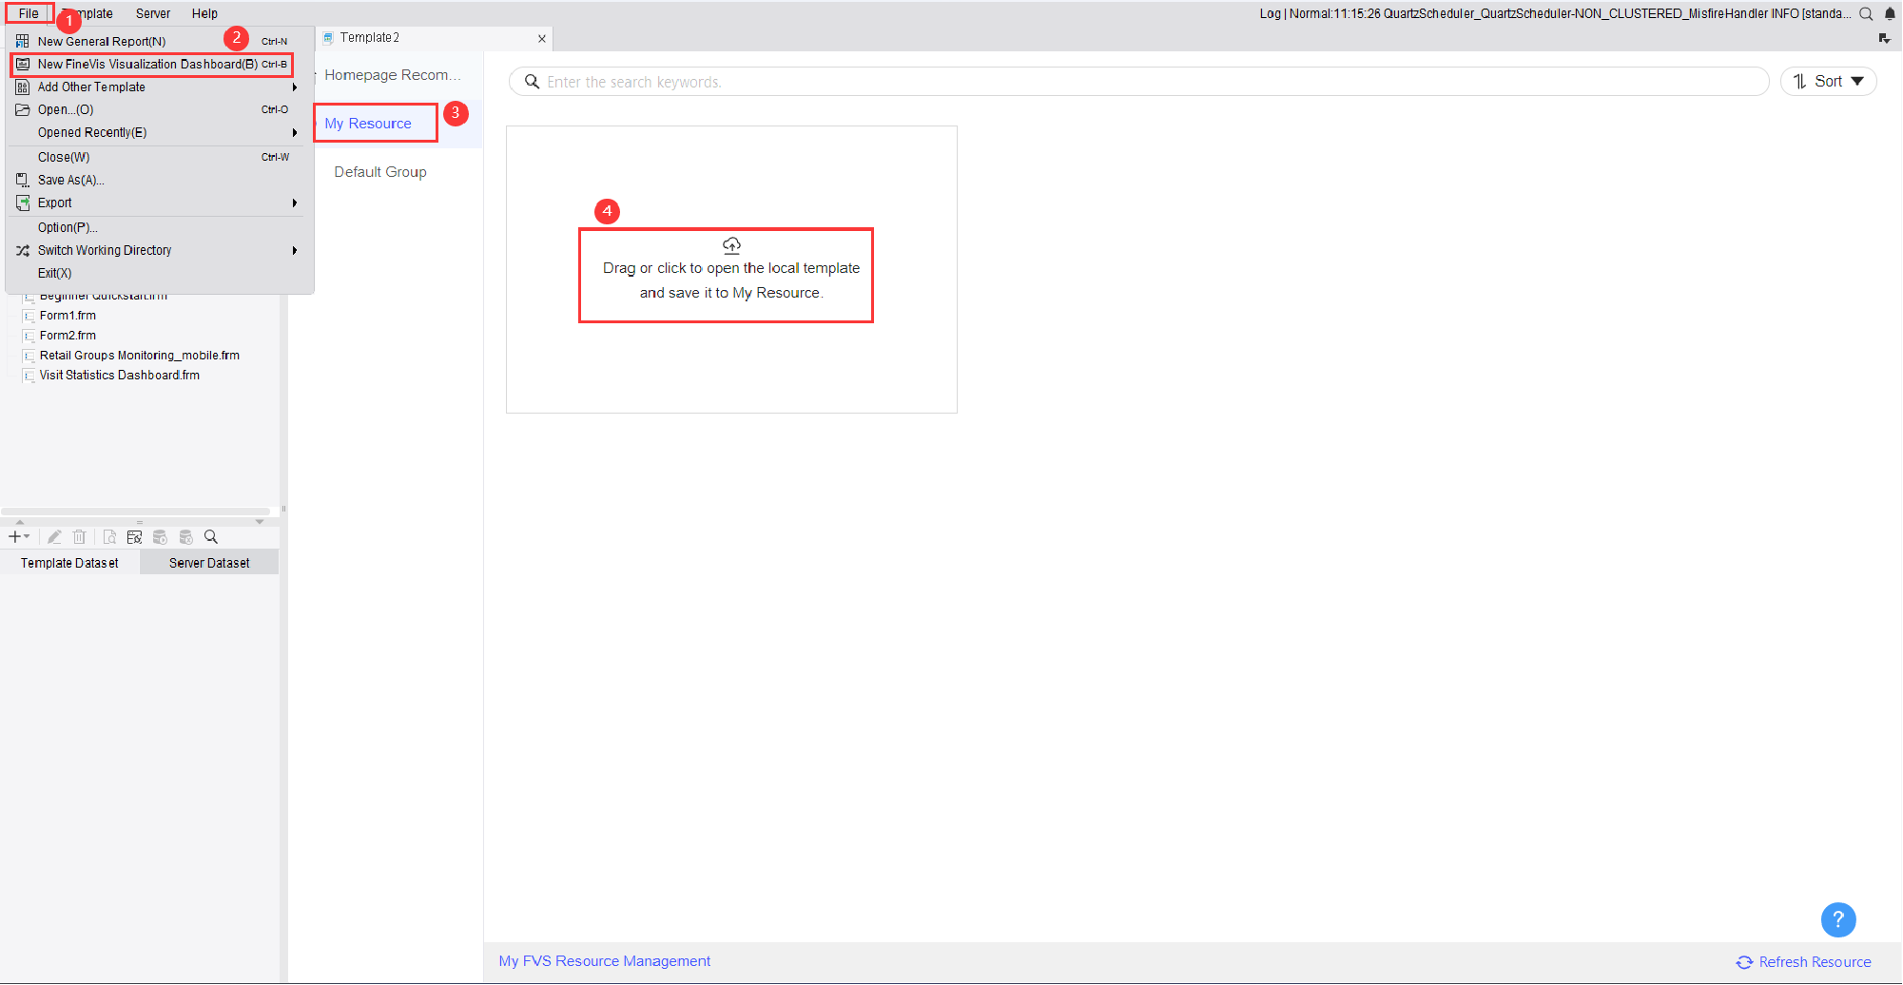Expand Switch Working Directory submenu
The height and width of the screenshot is (985, 1903).
click(x=159, y=250)
